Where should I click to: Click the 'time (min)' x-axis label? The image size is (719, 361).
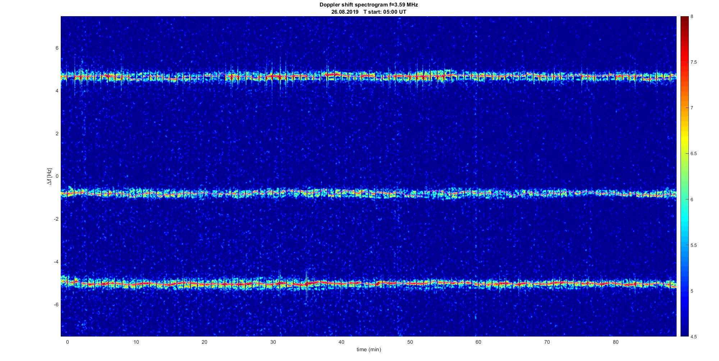tap(368, 349)
